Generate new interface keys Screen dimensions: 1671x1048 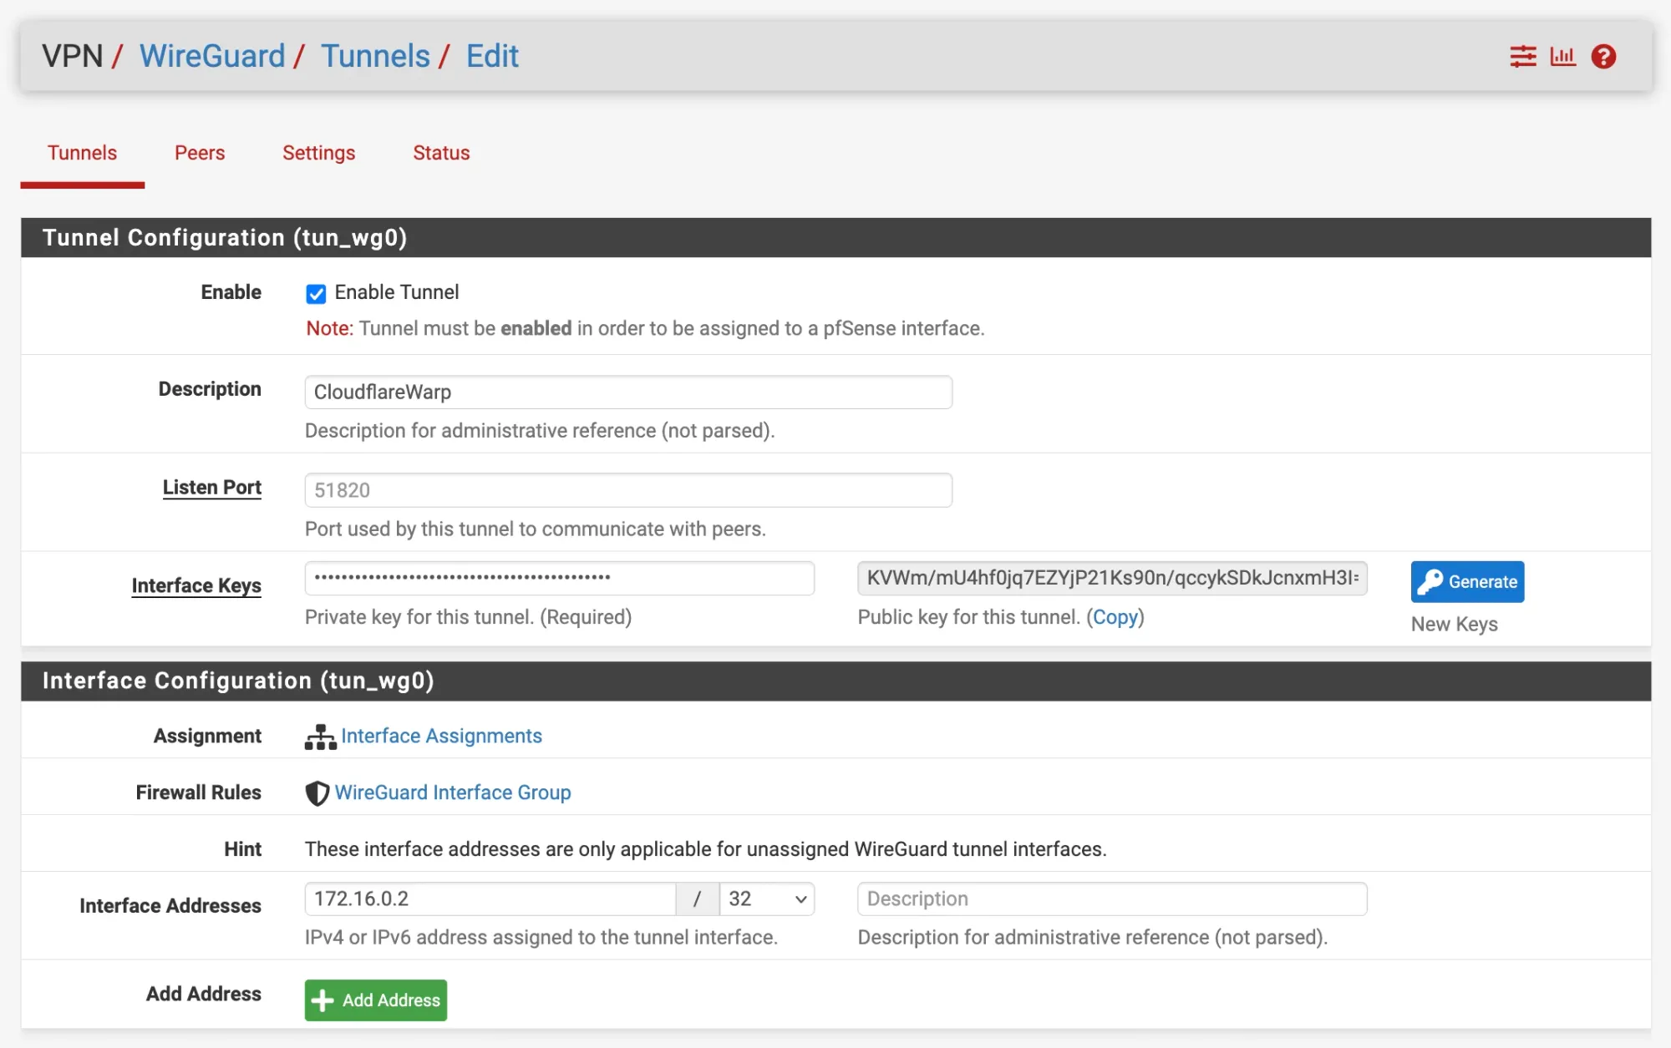point(1467,581)
